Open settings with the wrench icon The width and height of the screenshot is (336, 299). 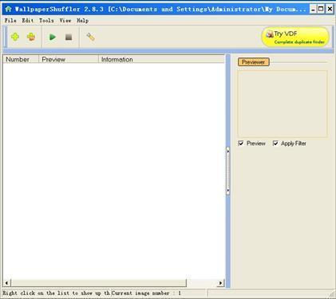[90, 37]
